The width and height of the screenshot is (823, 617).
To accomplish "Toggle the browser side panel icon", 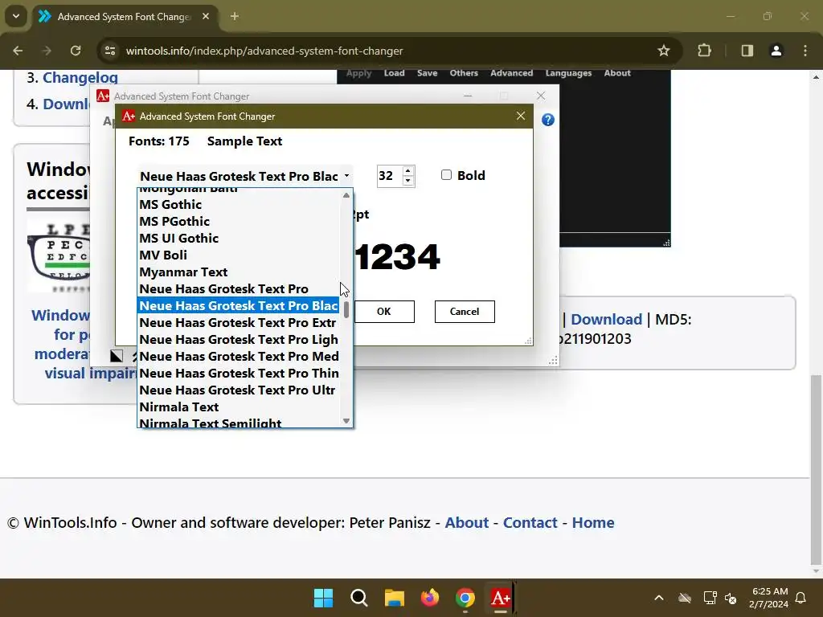I will (x=747, y=51).
